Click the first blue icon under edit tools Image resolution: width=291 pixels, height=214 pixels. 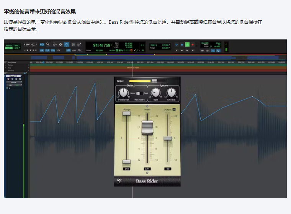click(x=42, y=50)
